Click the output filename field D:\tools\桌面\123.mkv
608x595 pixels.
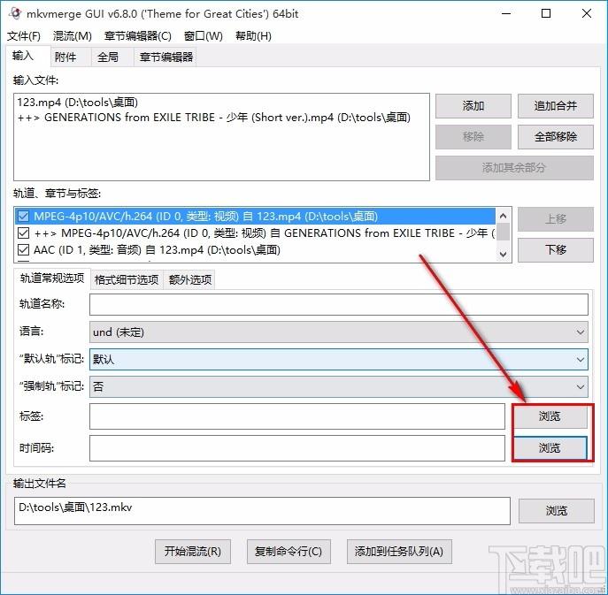[262, 511]
